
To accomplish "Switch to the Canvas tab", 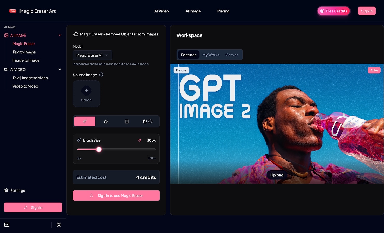I will tap(232, 55).
